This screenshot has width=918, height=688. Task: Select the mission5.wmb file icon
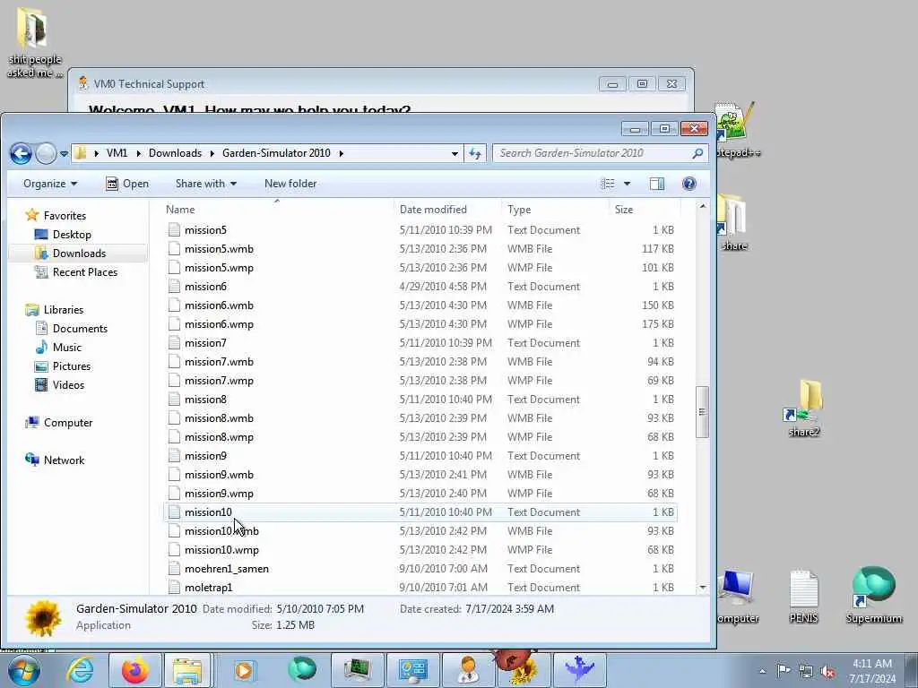coord(174,249)
